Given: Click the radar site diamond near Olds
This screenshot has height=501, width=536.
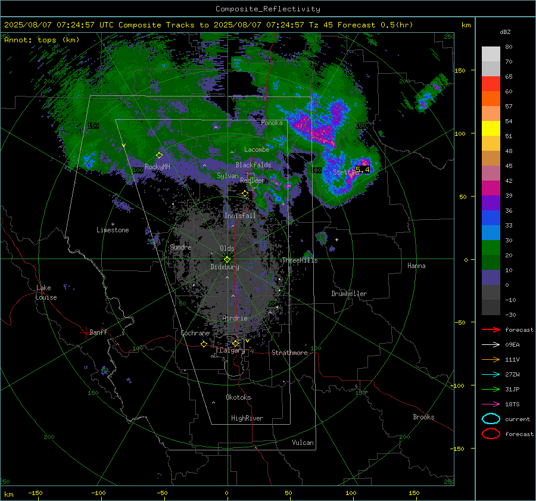Looking at the screenshot, I should click(x=227, y=260).
